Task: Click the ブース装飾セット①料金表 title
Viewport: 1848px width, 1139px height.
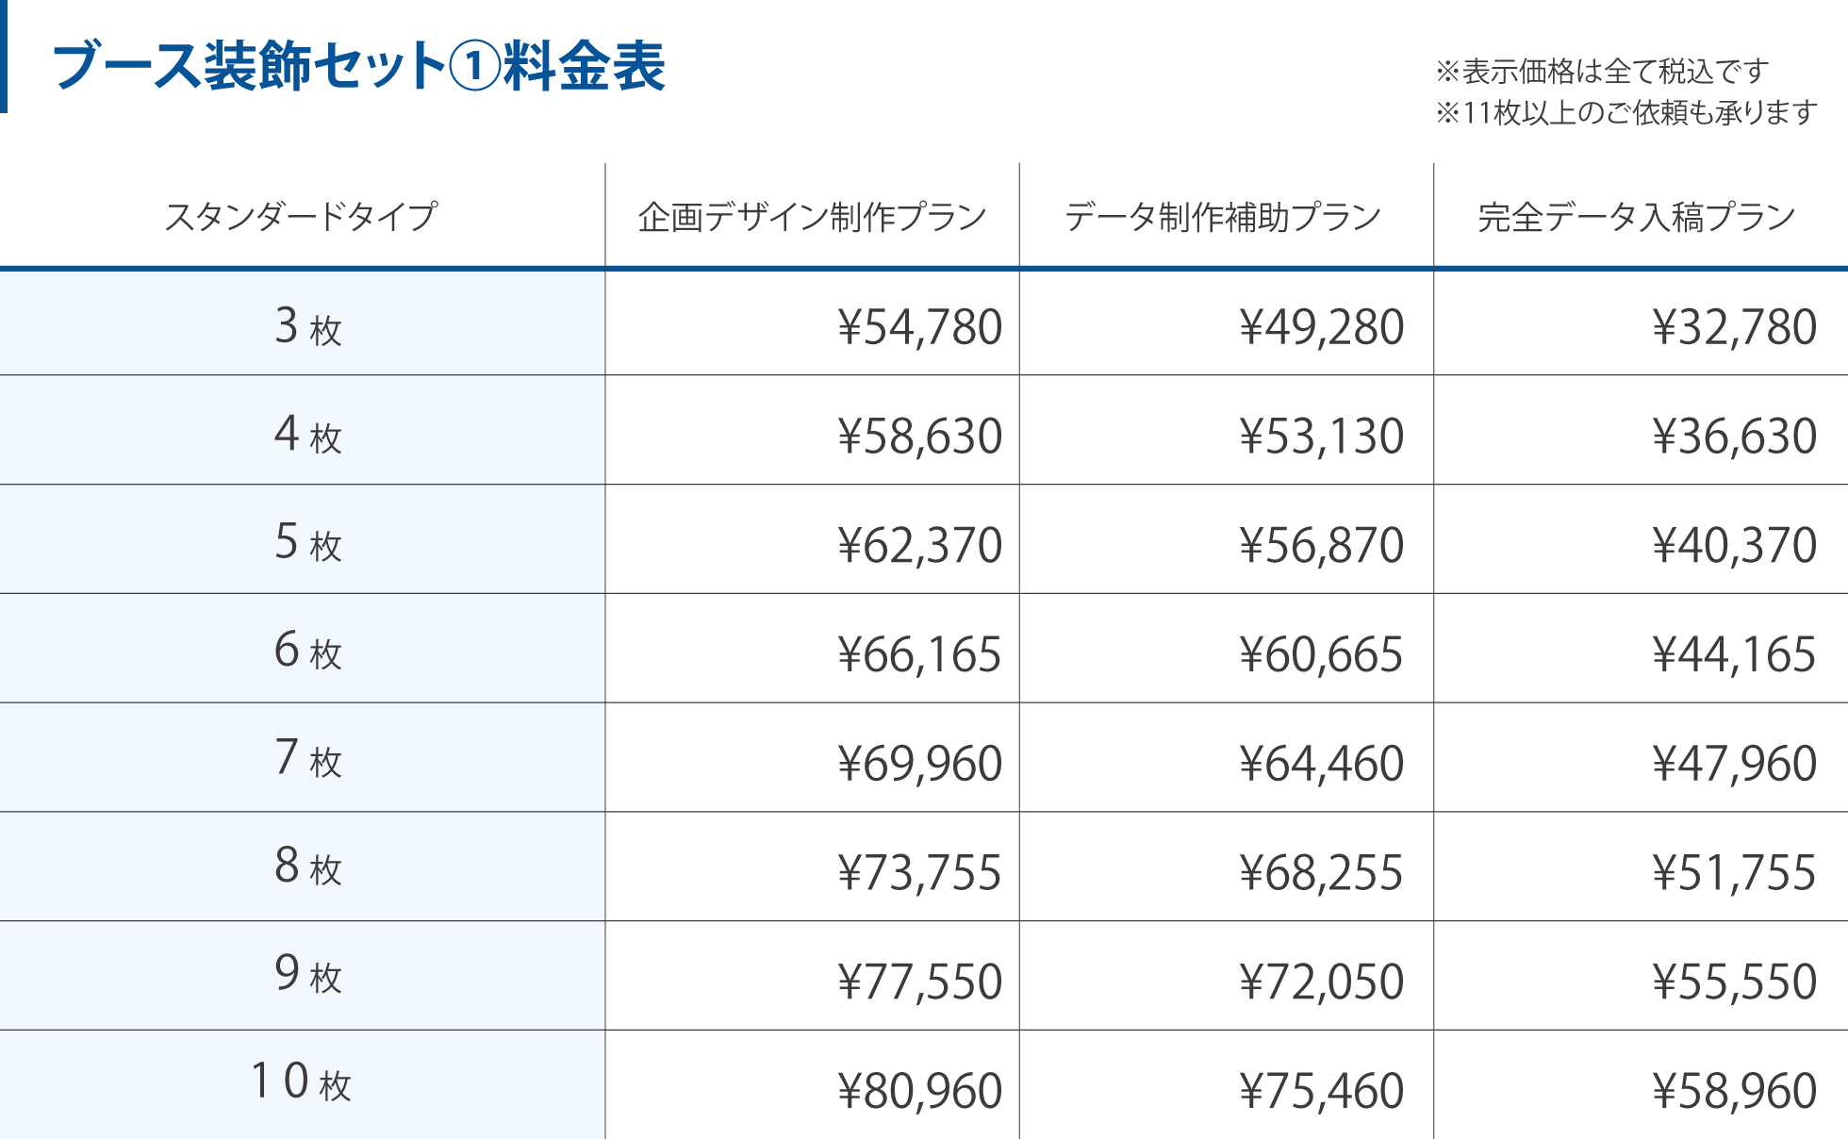Action: pyautogui.click(x=359, y=66)
